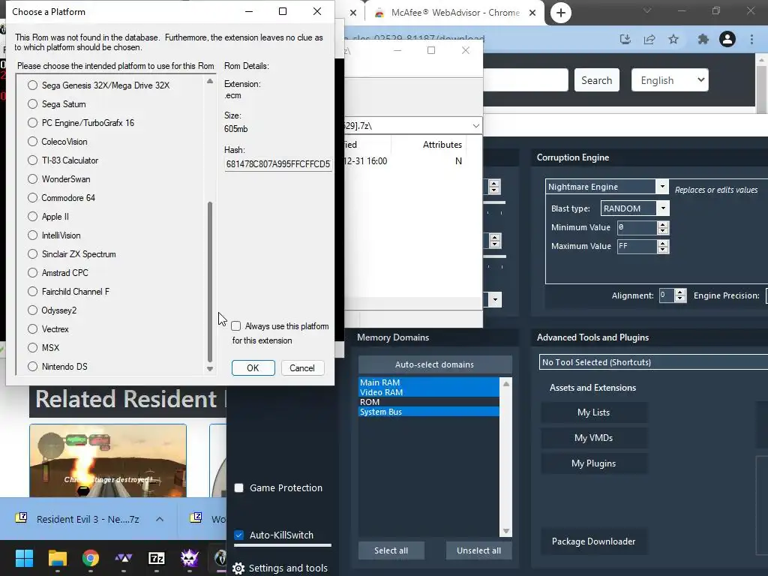
Task: Open 7-Zip from taskbar
Action: [x=157, y=558]
